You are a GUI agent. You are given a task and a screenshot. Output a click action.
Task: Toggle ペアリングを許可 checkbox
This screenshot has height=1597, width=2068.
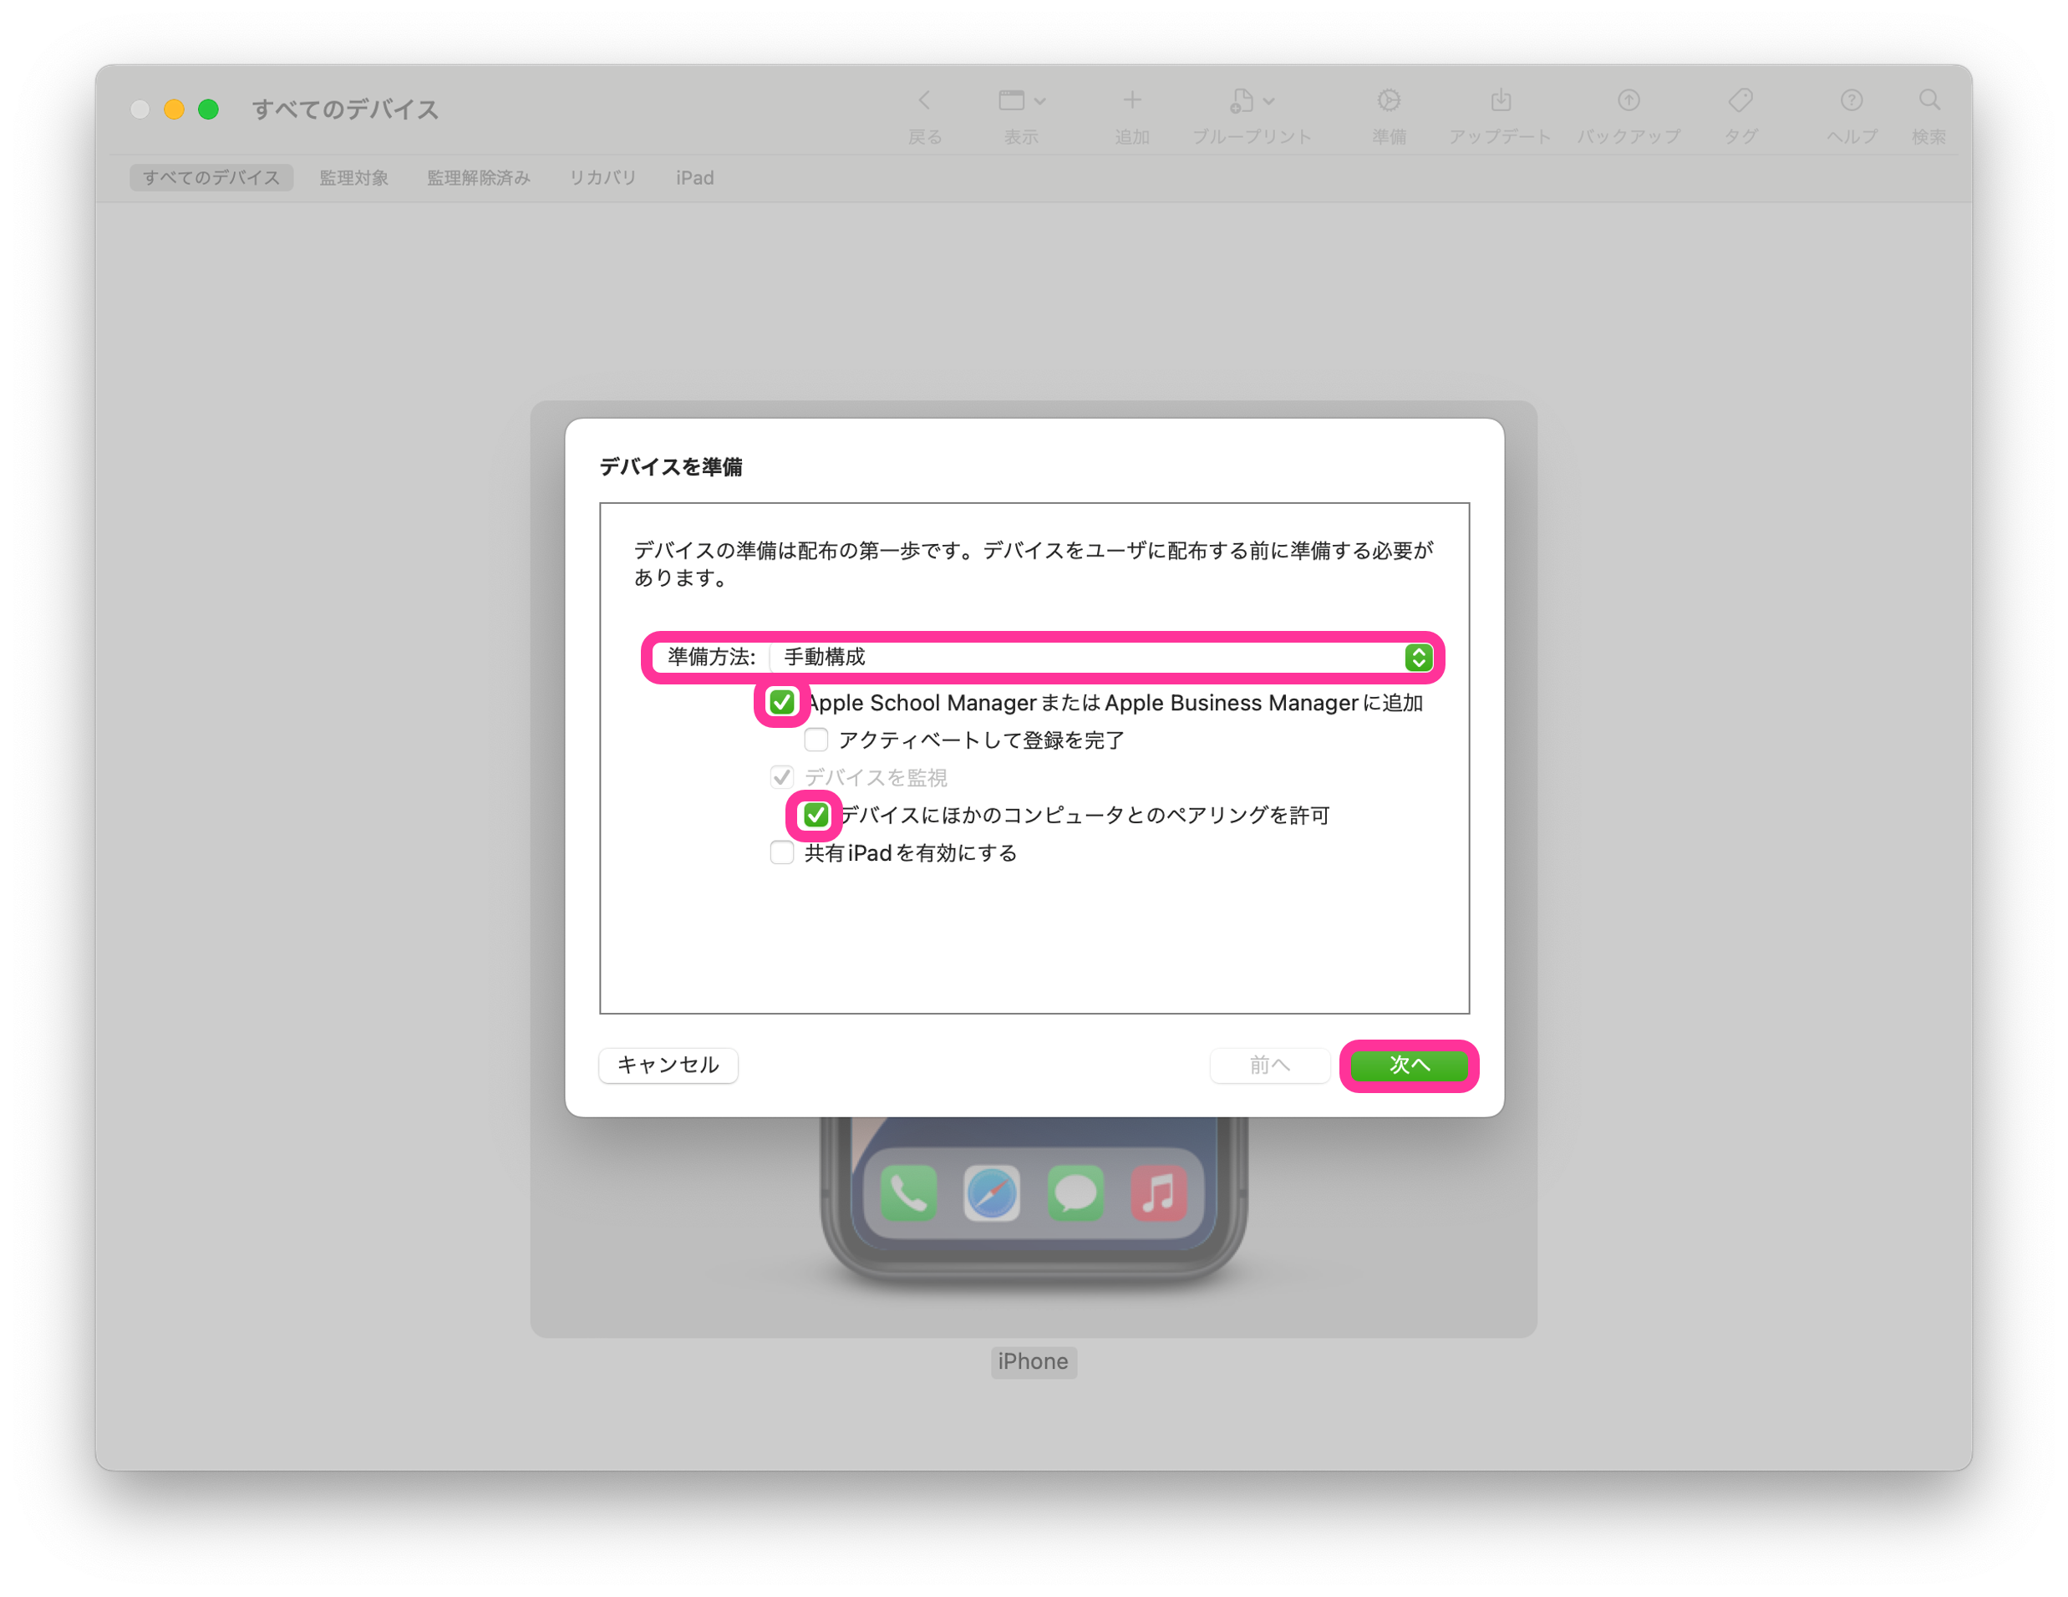(816, 816)
